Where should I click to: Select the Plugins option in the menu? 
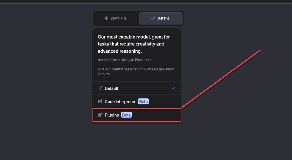[x=137, y=115]
